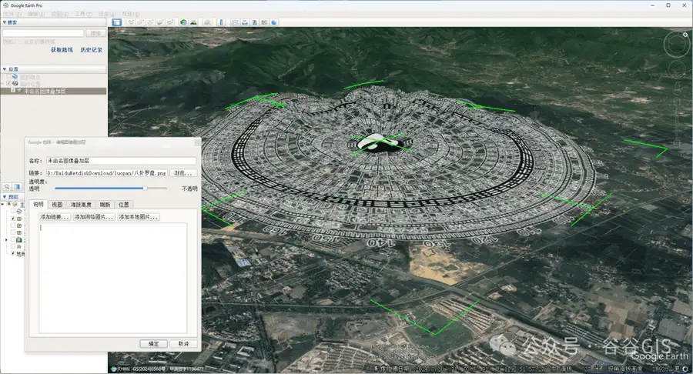The width and height of the screenshot is (693, 374).
Task: Uncheck the second layer checkbox in Layers
Action: pos(13,219)
